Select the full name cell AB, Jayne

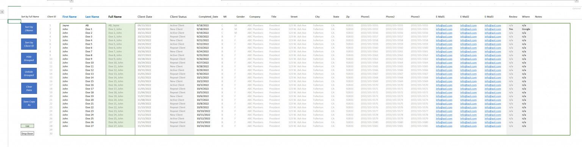point(114,25)
